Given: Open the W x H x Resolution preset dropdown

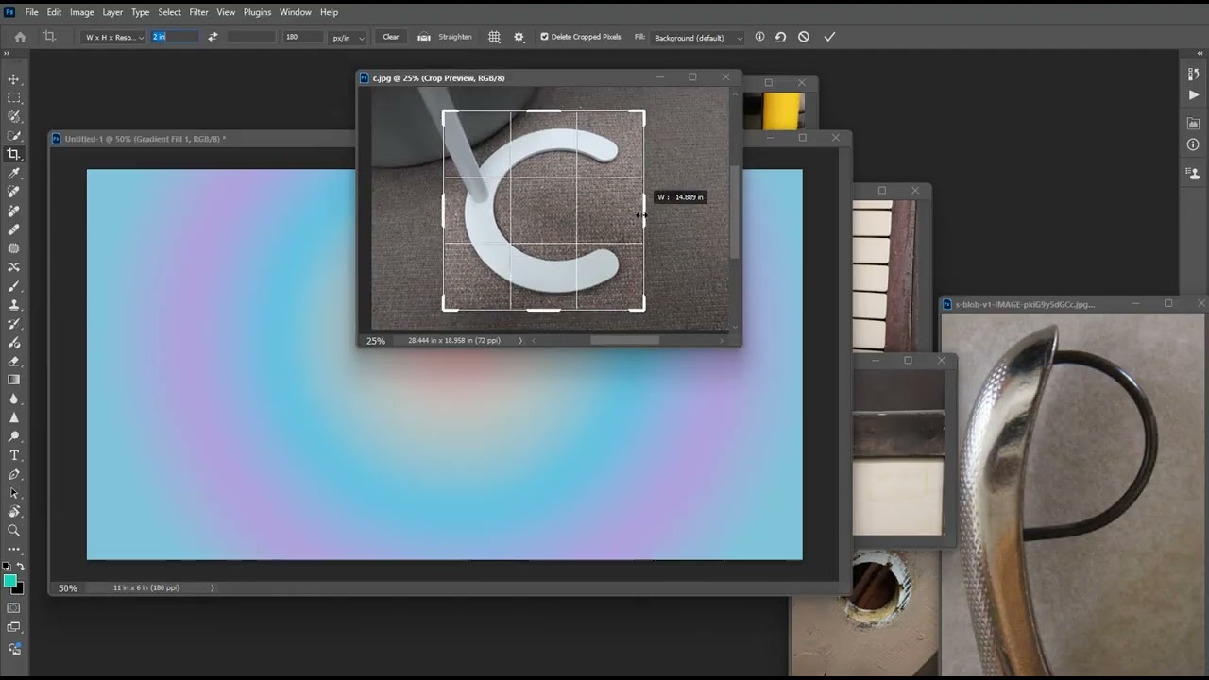Looking at the screenshot, I should tap(114, 37).
